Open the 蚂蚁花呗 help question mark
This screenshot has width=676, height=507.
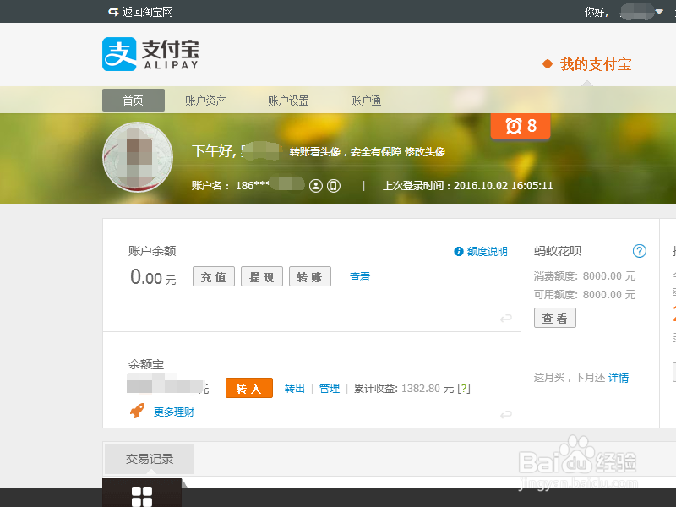tap(640, 251)
